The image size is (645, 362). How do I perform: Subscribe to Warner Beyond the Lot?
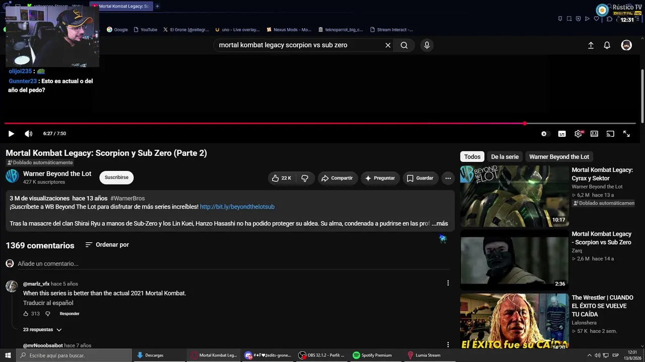(x=116, y=177)
